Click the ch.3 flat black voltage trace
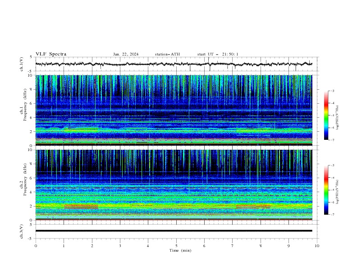 pyautogui.click(x=174, y=231)
